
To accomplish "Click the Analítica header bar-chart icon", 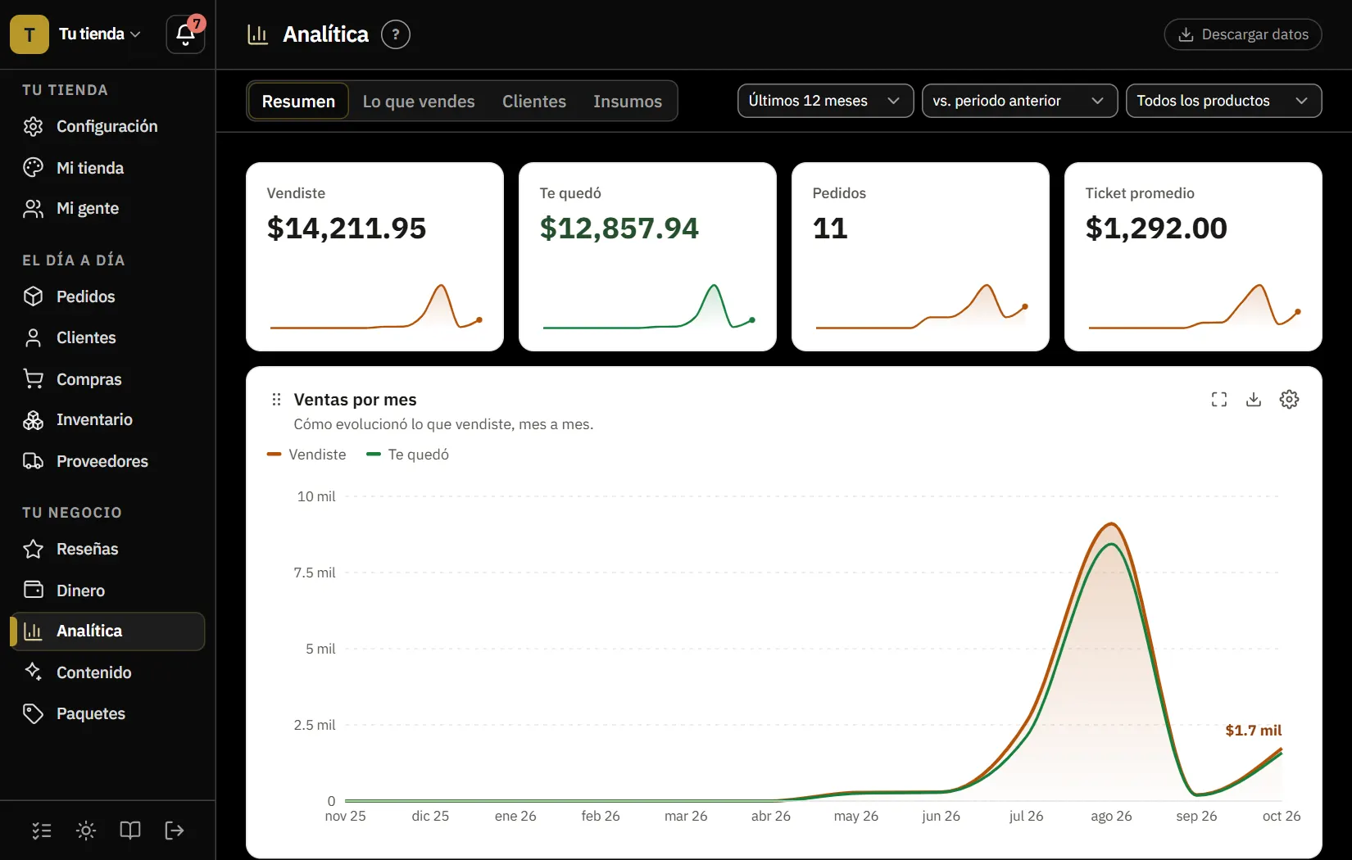I will [258, 34].
